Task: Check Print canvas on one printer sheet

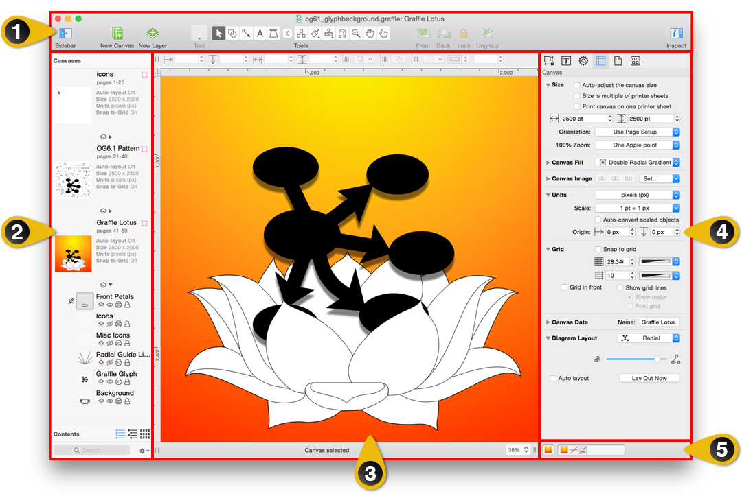Action: click(x=577, y=107)
